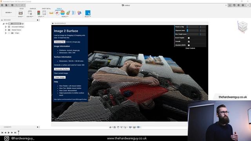This screenshot has height=141, width=251.
Task: Open the UTILITY dropdown
Action: pos(41,16)
